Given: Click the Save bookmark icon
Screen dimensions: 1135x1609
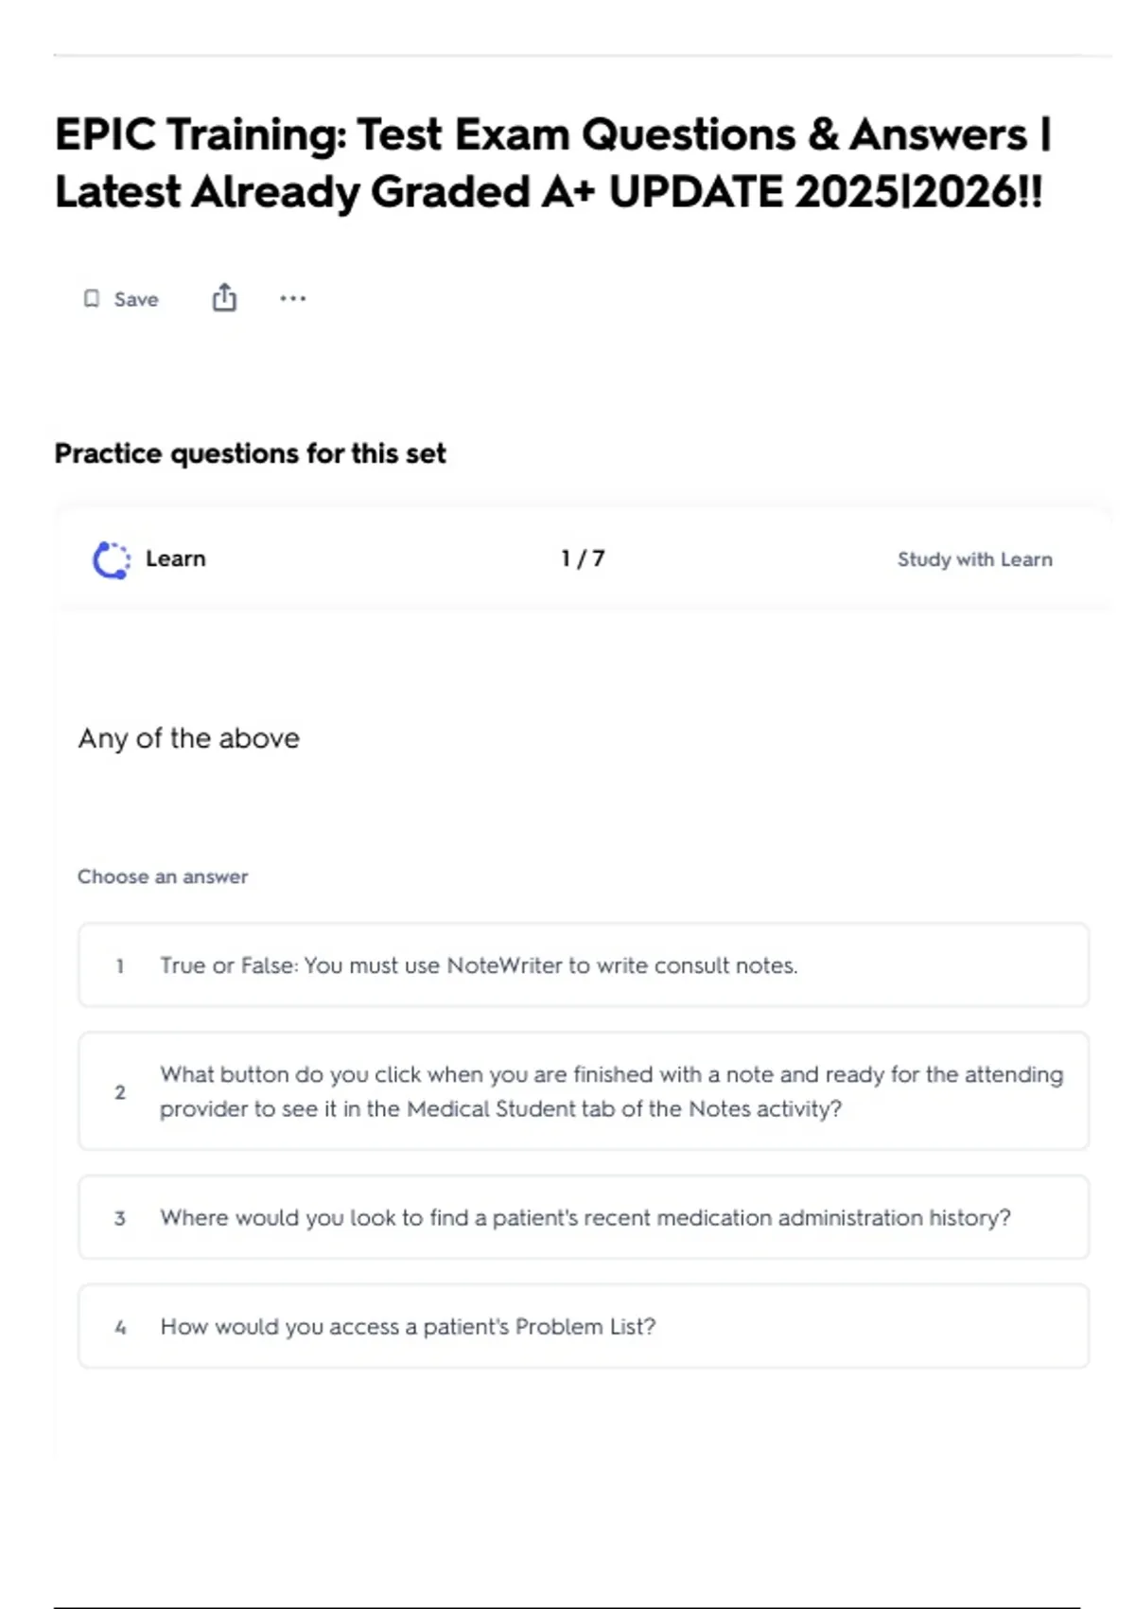Looking at the screenshot, I should tap(92, 299).
